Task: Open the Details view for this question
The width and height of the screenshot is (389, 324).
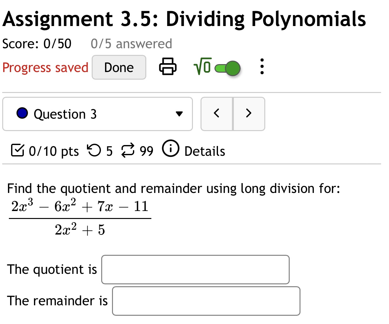Action: point(204,151)
